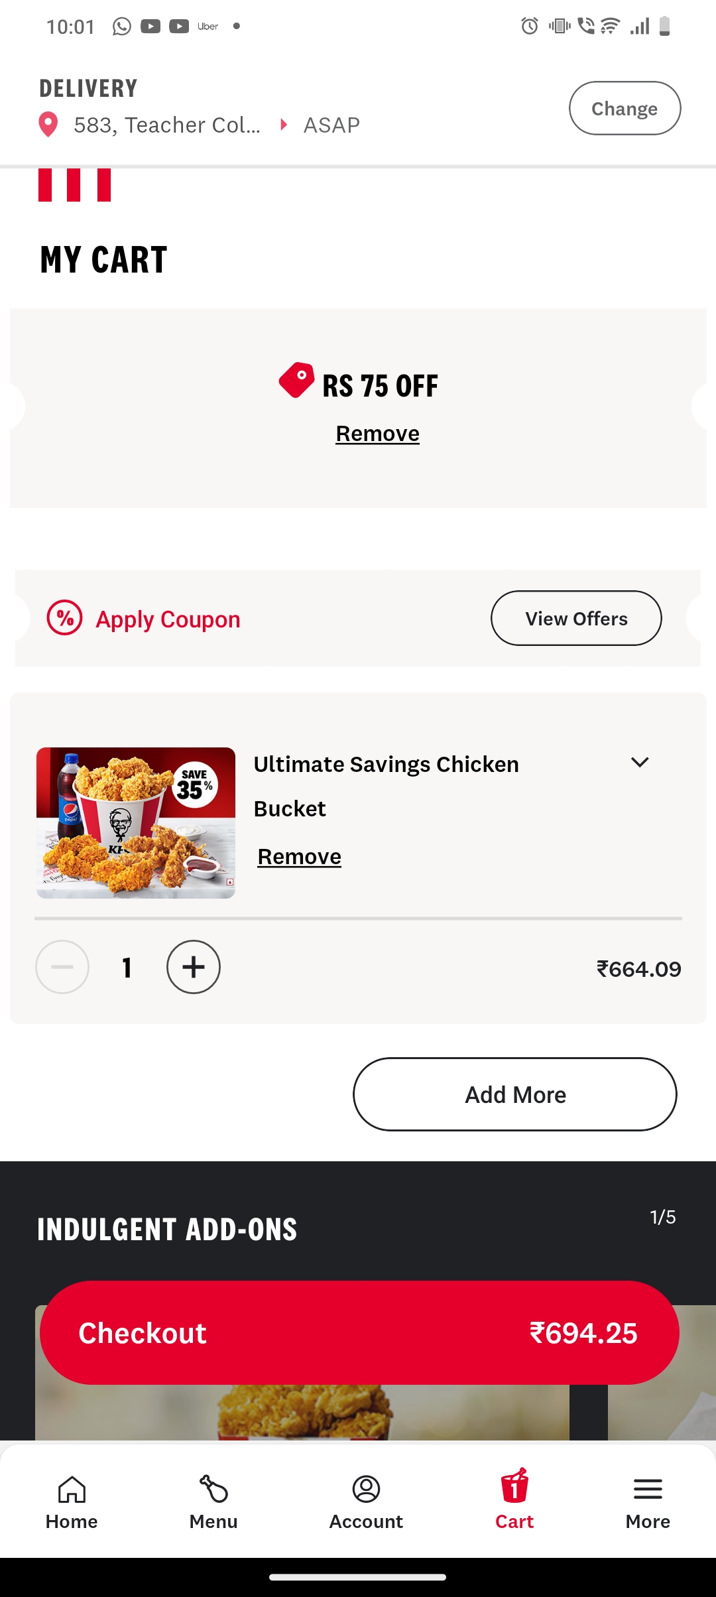
Task: Tap the View Offers button
Action: click(576, 618)
